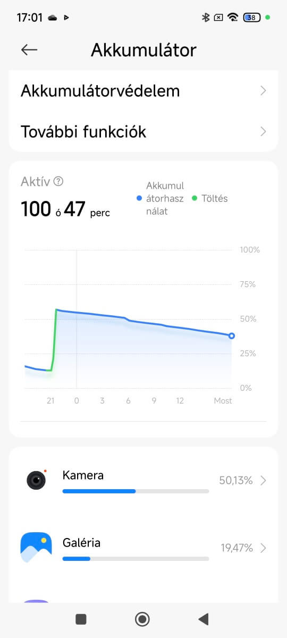The height and width of the screenshot is (638, 287).
Task: Tap the Wi-Fi status bar icon
Action: pyautogui.click(x=232, y=17)
